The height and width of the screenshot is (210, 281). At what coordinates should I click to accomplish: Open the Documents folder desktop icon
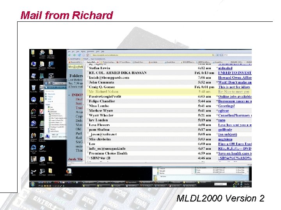coord(42,65)
